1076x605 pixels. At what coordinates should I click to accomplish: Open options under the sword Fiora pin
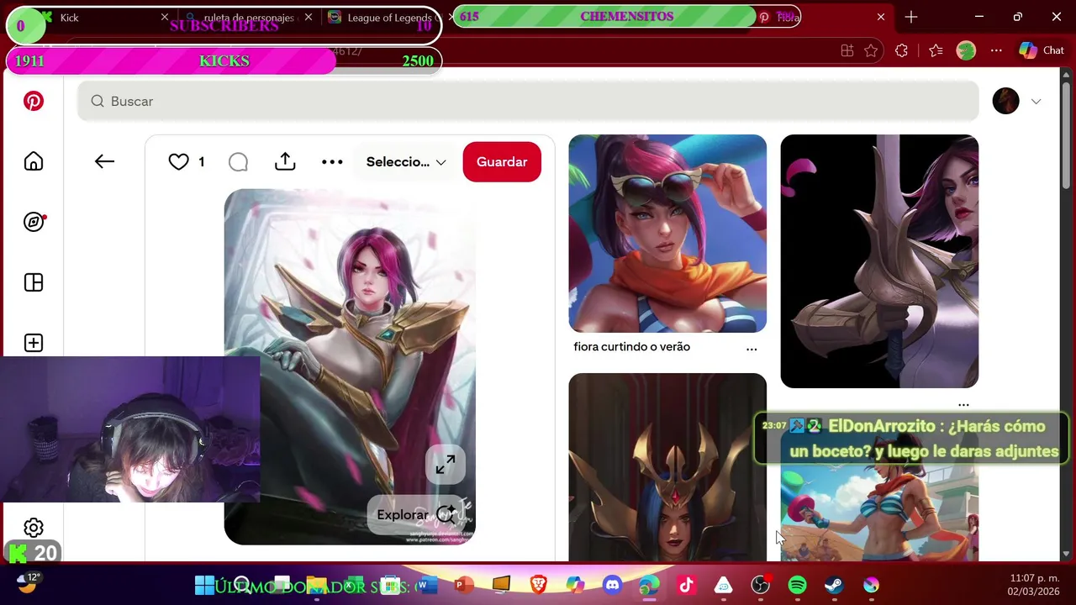[963, 404]
